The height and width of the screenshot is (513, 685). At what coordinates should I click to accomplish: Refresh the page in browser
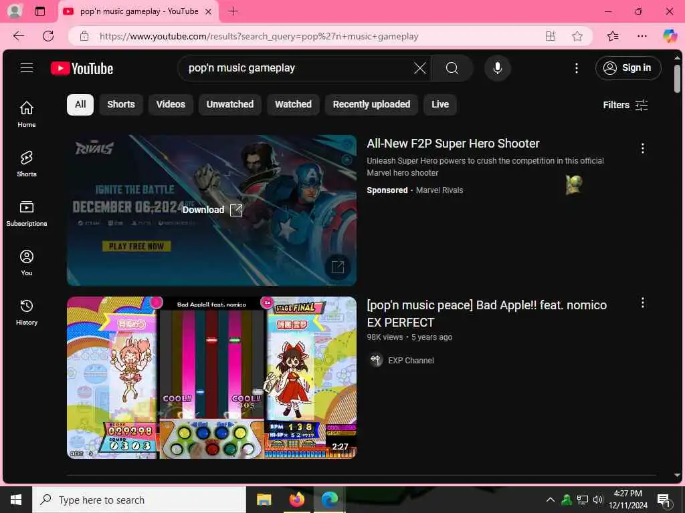tap(48, 36)
